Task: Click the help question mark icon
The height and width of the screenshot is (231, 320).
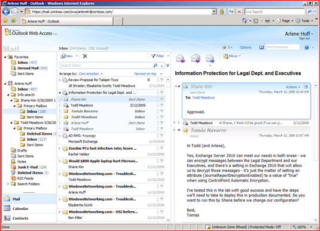Action: 306,48
